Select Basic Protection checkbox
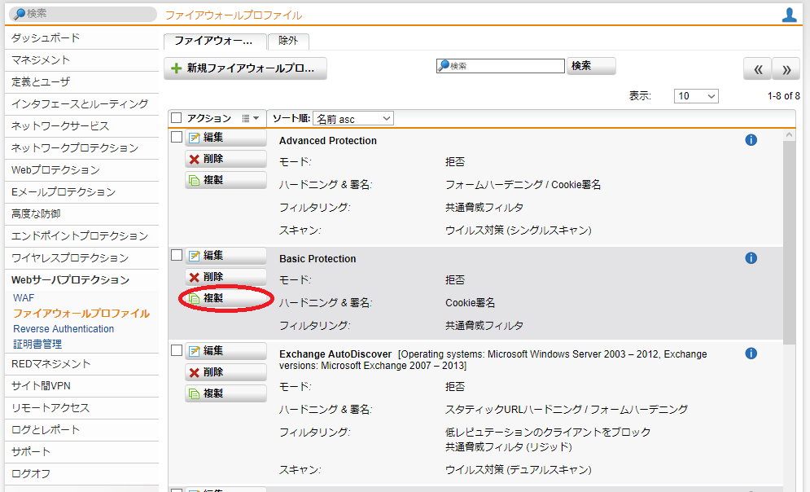Screen dimensions: 810x492 click(177, 255)
